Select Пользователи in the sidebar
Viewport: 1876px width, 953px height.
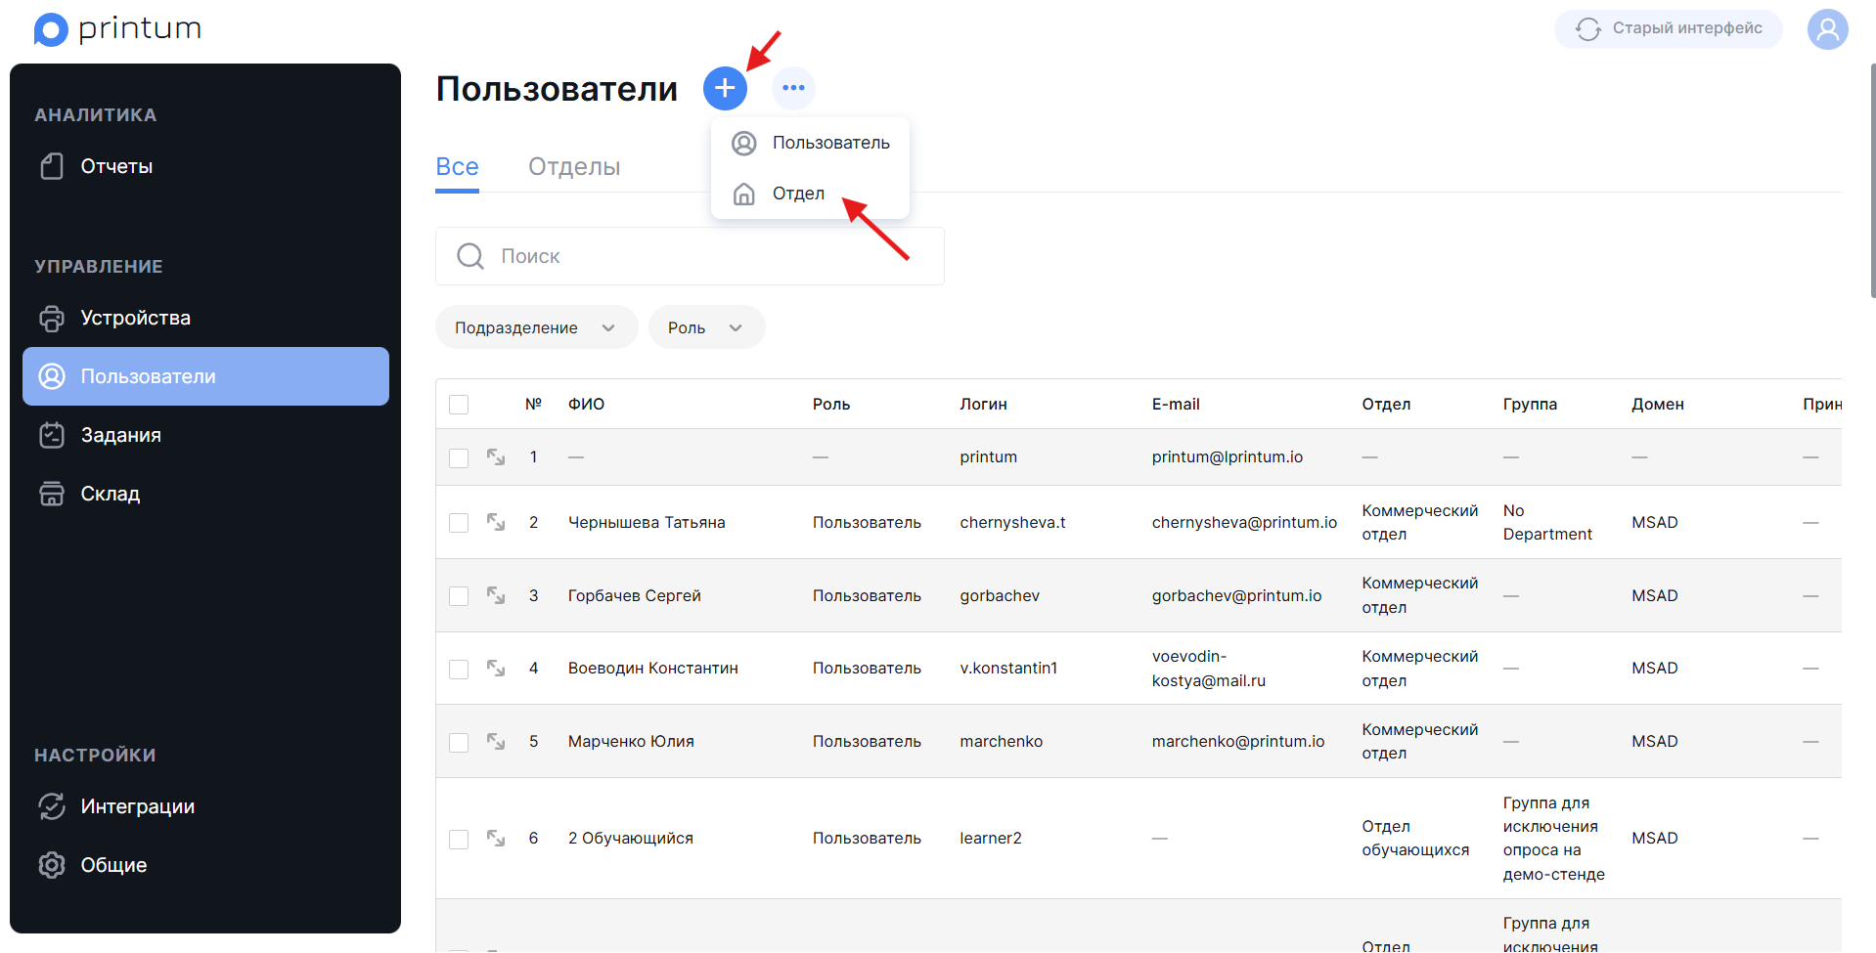pos(205,376)
